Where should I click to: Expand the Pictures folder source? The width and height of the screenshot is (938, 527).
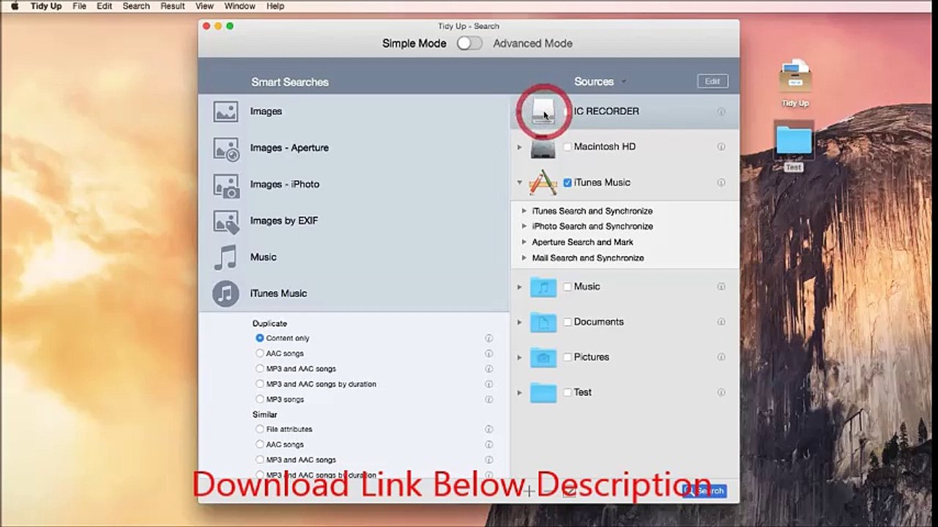pyautogui.click(x=519, y=357)
